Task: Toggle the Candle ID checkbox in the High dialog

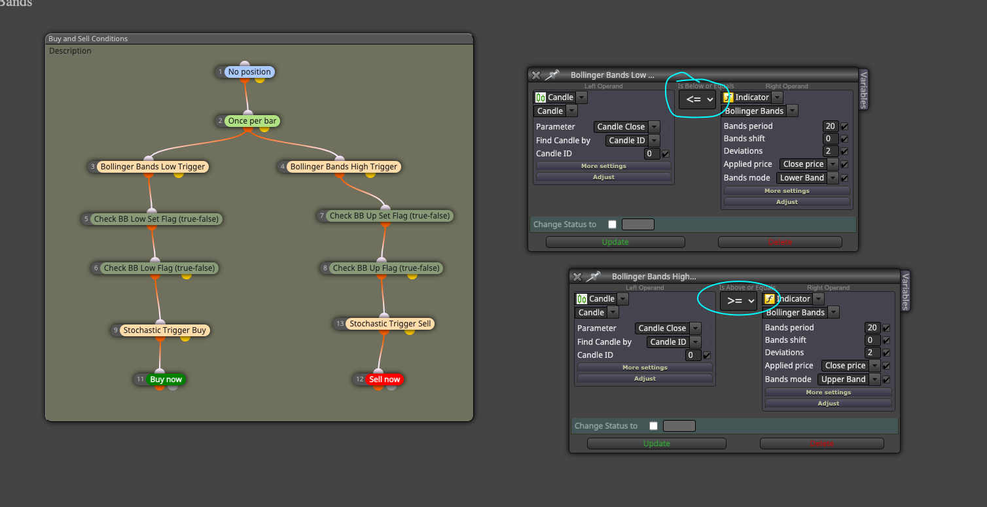Action: click(707, 355)
